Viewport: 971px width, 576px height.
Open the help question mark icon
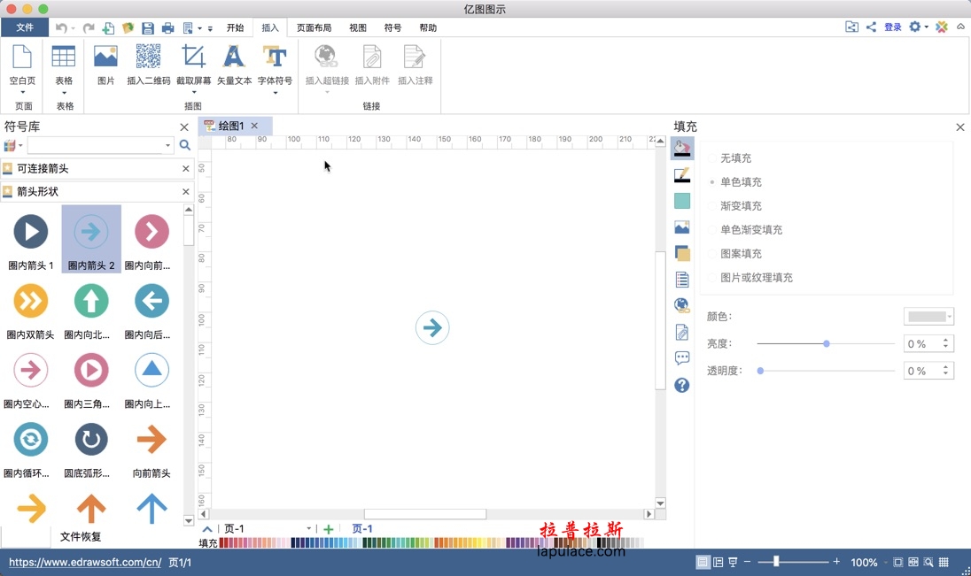(681, 385)
